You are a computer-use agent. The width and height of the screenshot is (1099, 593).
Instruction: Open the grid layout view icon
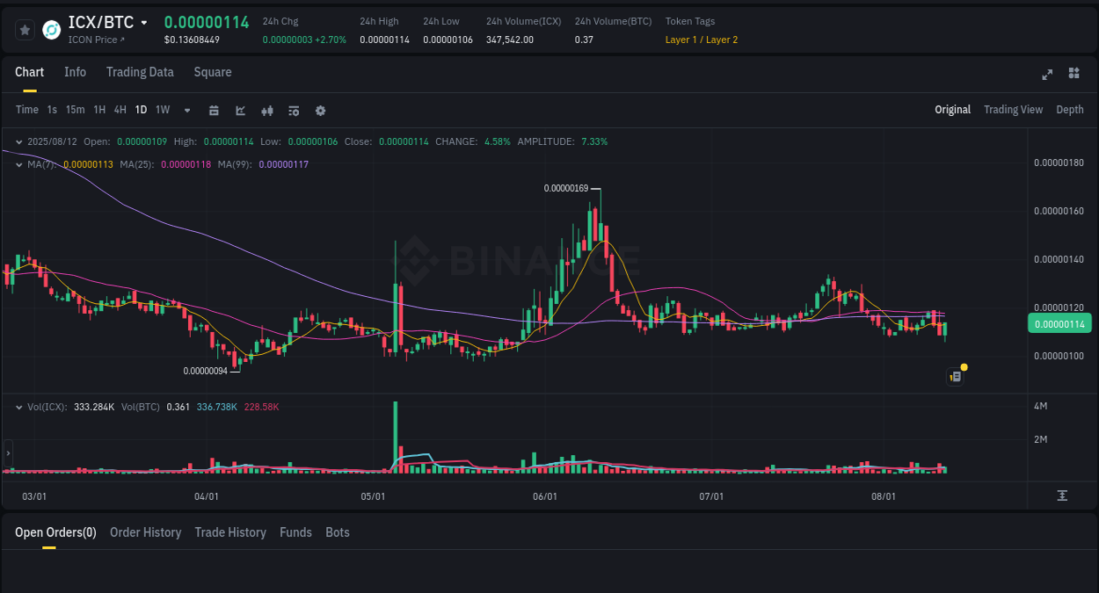1074,74
